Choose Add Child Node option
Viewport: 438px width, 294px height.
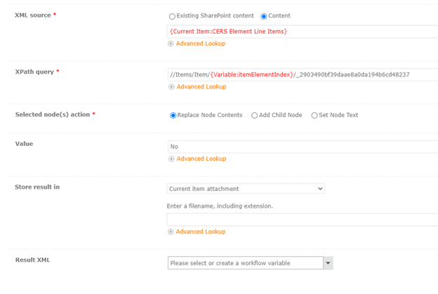254,115
